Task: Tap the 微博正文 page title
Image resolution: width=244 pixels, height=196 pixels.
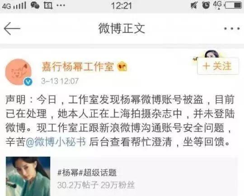Action: tap(122, 28)
